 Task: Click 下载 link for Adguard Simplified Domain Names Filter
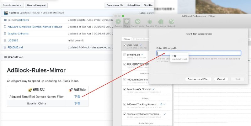point(77,97)
